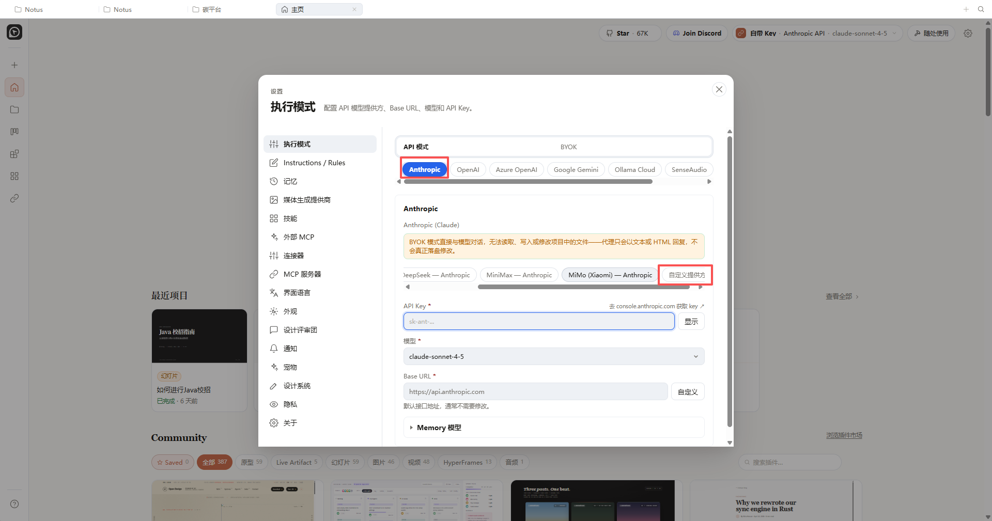Open the home icon in left sidebar
Screen dimensions: 992x521
coord(14,87)
